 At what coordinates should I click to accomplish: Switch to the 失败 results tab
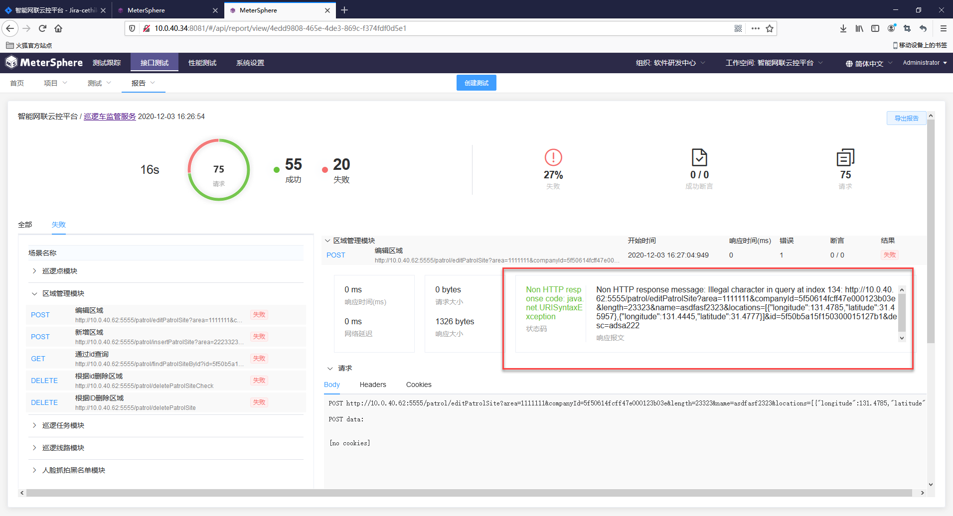pyautogui.click(x=59, y=225)
